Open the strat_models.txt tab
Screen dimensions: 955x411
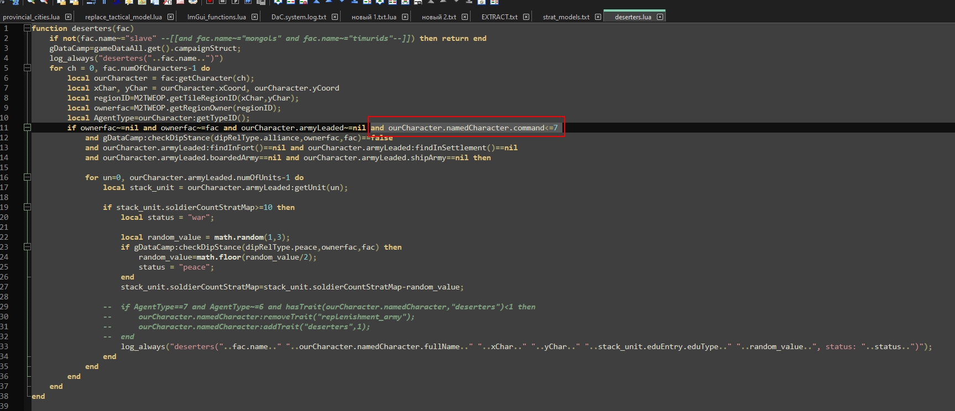[x=566, y=17]
